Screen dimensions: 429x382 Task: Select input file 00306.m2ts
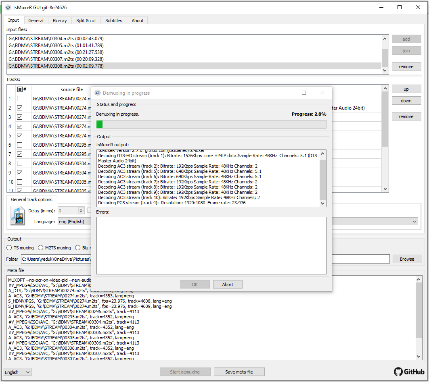click(x=194, y=52)
